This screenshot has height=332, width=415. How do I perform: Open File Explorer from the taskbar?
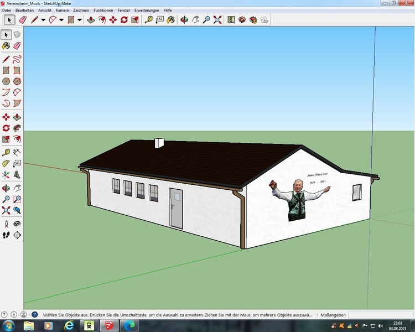coord(29,325)
